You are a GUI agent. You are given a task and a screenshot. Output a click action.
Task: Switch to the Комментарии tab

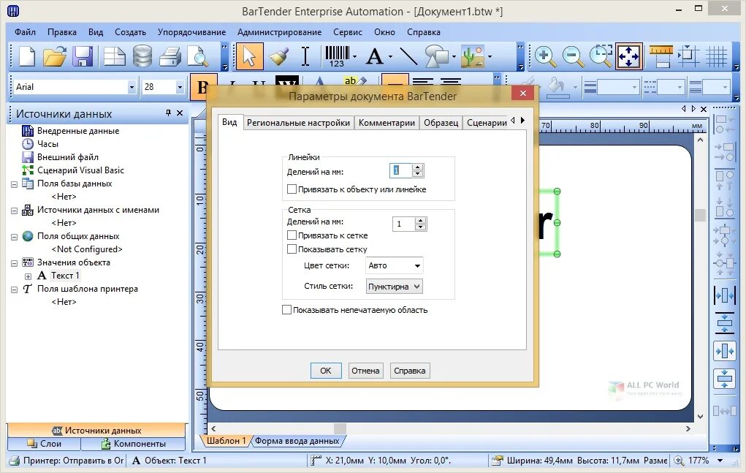[387, 123]
